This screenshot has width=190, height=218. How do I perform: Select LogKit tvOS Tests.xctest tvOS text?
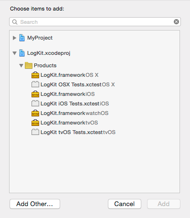78,132
